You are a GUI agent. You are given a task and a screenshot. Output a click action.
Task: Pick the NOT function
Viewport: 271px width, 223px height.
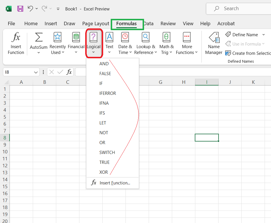112,133
